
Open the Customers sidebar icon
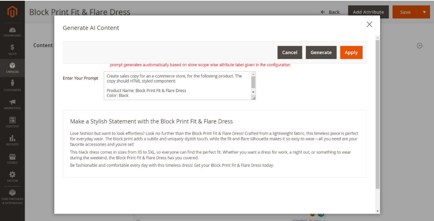click(12, 85)
